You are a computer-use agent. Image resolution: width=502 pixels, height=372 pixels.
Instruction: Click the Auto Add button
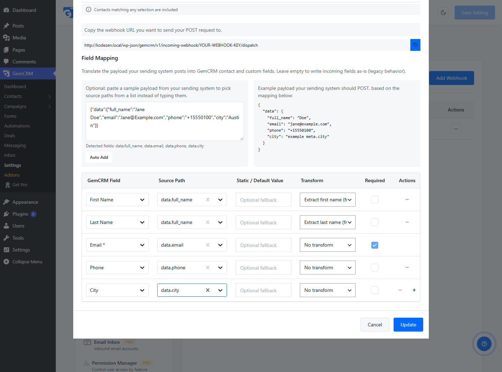click(x=99, y=157)
